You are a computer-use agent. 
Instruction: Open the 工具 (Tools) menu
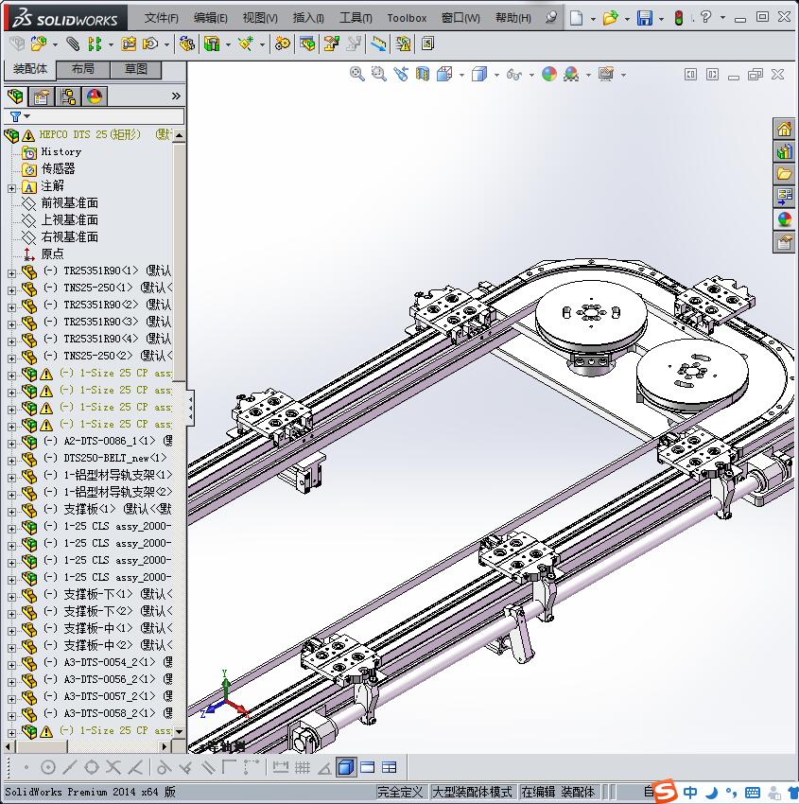coord(356,18)
